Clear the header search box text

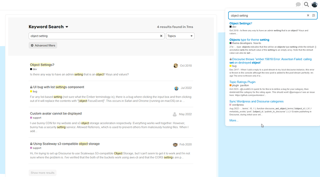[x=308, y=15]
